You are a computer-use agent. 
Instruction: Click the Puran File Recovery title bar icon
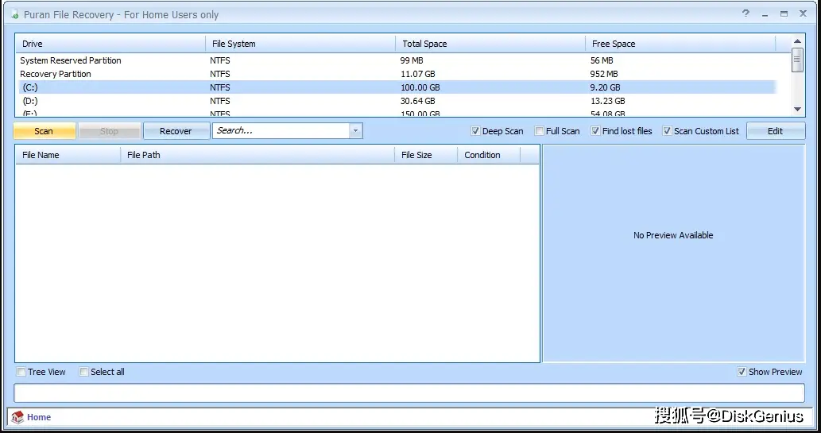coord(14,14)
